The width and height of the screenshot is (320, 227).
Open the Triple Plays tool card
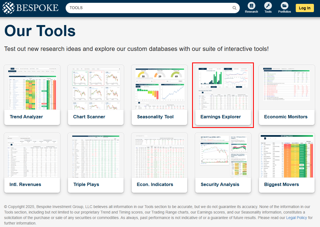96,163
